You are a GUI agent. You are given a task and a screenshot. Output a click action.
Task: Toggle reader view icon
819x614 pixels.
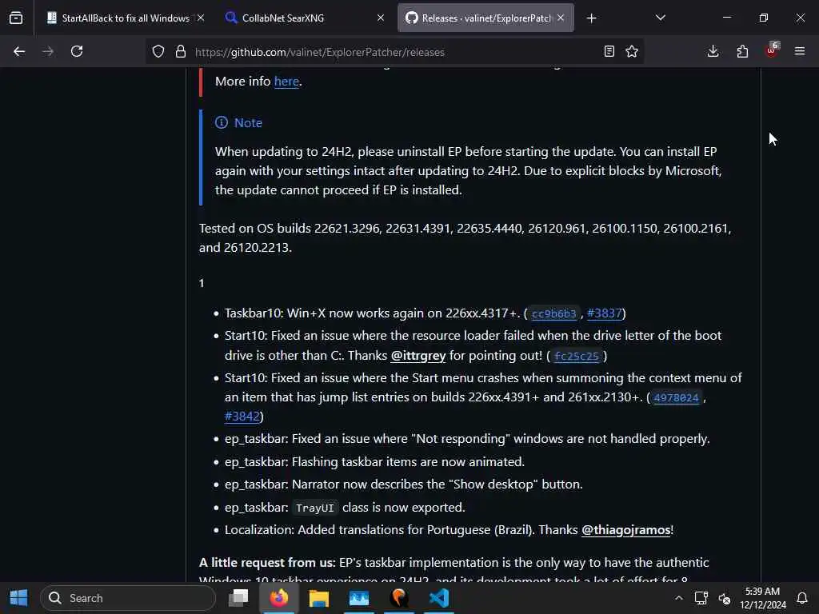click(x=609, y=51)
